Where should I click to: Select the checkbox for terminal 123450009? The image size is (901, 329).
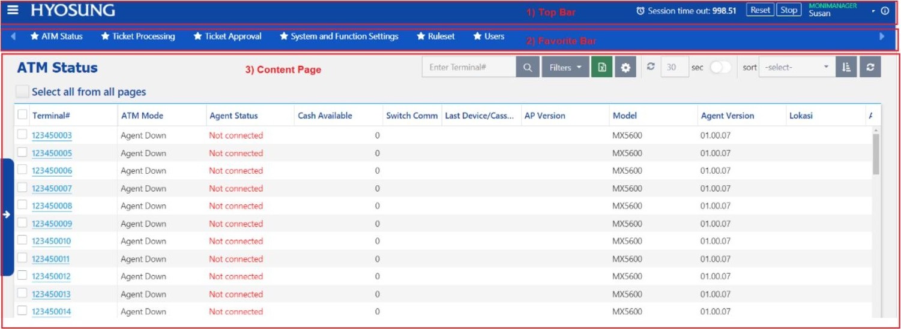[22, 222]
